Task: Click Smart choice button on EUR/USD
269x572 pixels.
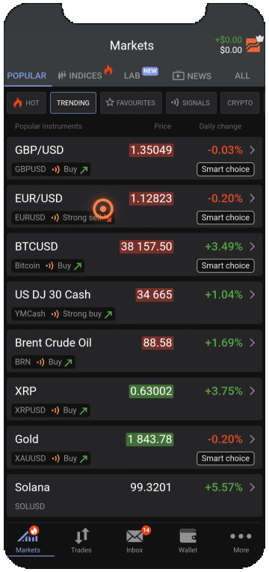Action: (226, 218)
